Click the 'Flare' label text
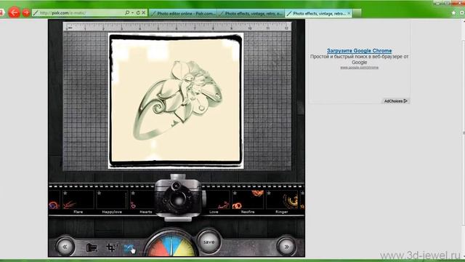The height and width of the screenshot is (262, 465). [78, 212]
